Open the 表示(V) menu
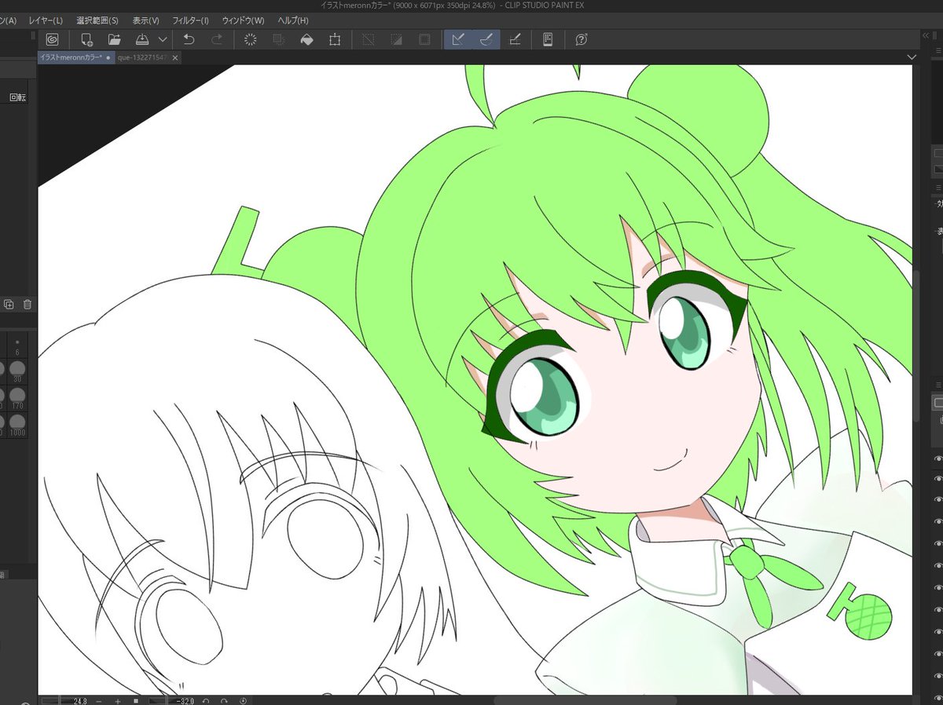This screenshot has width=943, height=705. 145,20
